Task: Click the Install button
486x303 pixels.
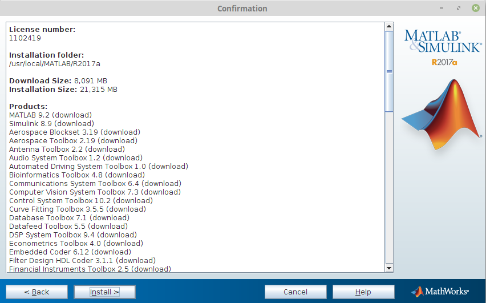Action: point(104,292)
